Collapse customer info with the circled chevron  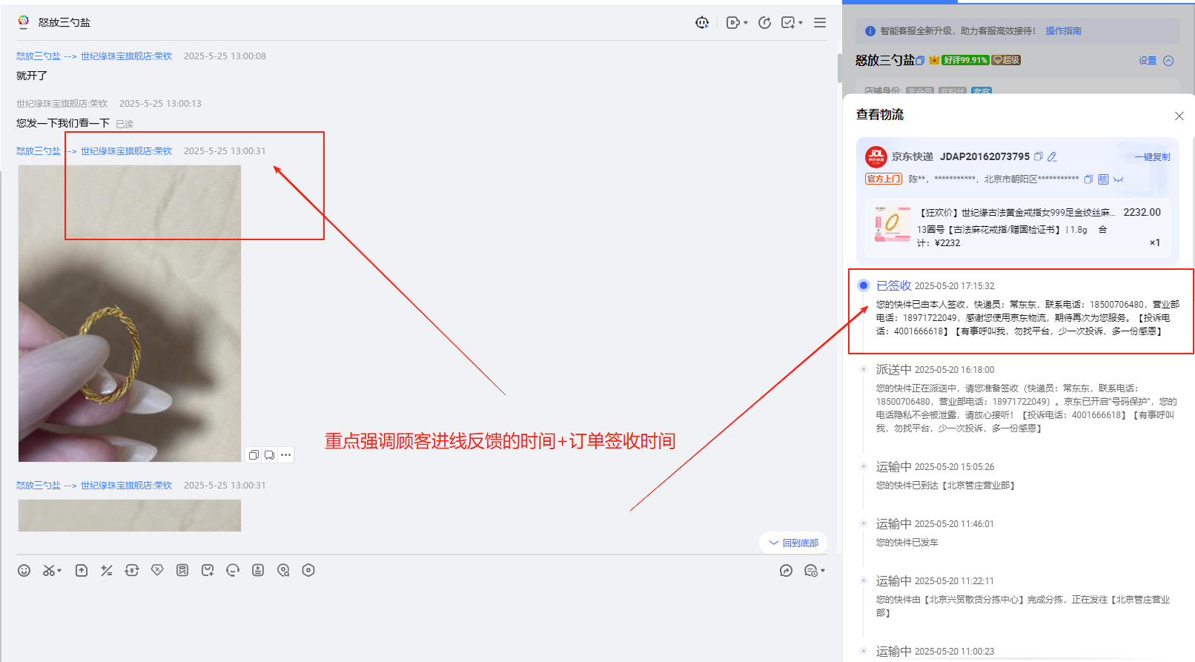[x=1168, y=61]
